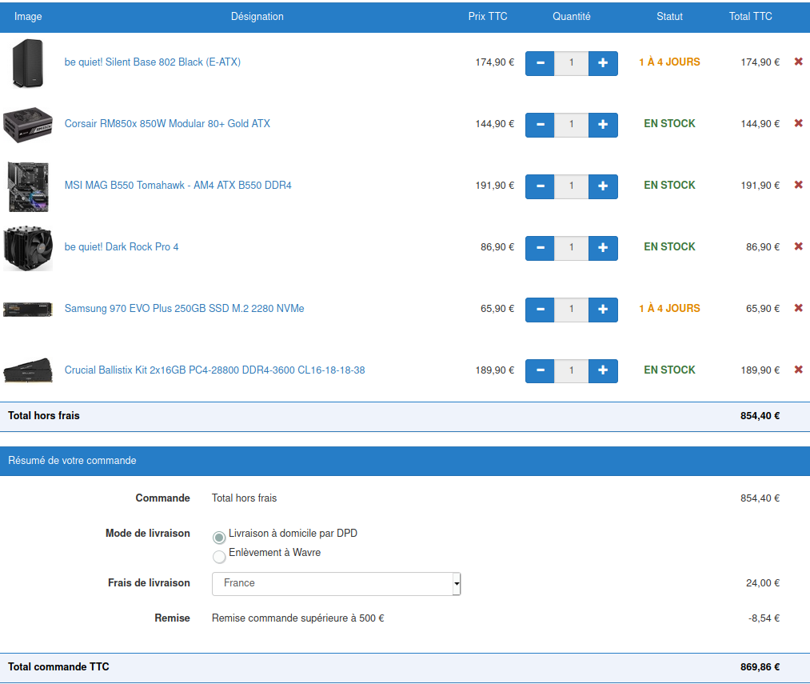Click the 1 À 4 JOURS status of Silent Base
Viewport: 810px width, 684px height.
coord(669,62)
